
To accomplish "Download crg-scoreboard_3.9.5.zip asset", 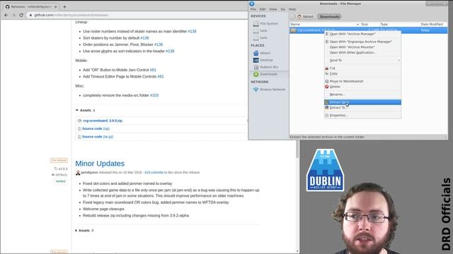I will [x=103, y=121].
